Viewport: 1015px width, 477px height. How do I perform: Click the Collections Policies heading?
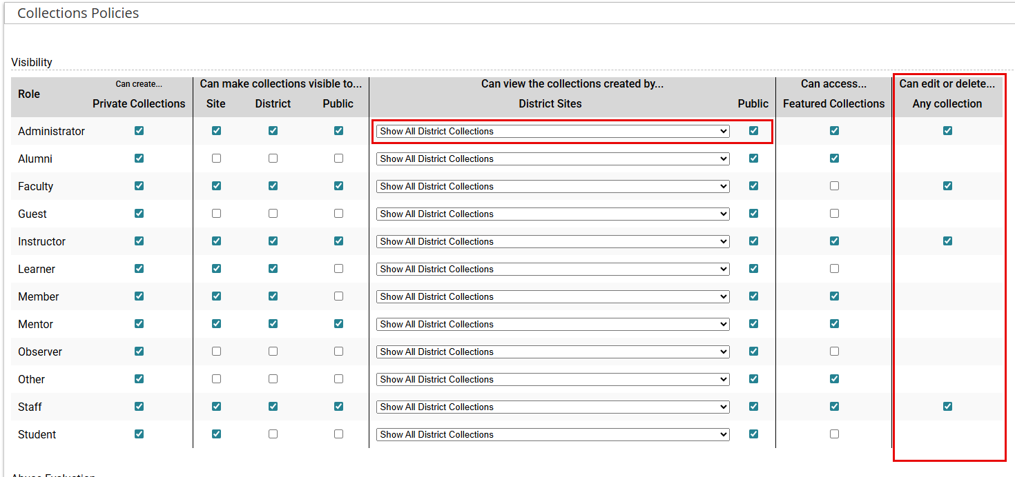(78, 13)
